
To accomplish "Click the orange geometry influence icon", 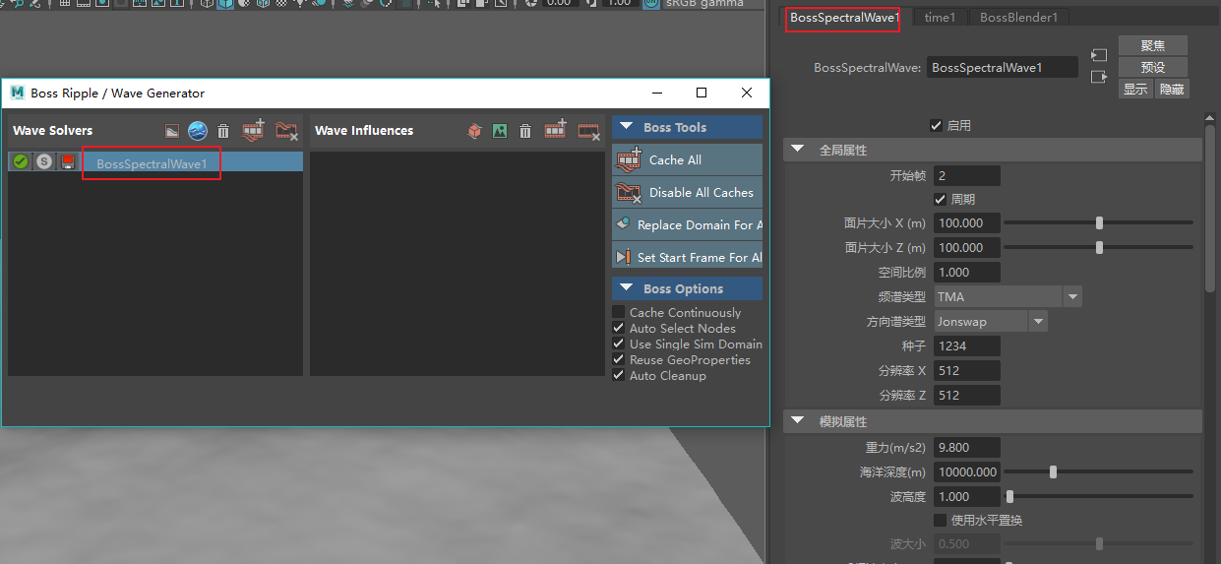I will click(474, 130).
